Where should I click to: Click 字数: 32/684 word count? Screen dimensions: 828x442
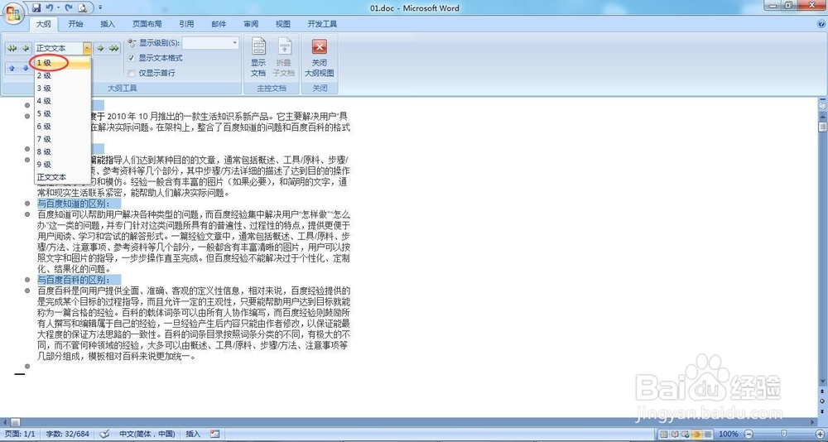pyautogui.click(x=67, y=434)
